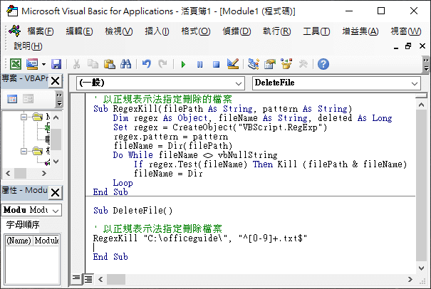Open the 插入(I) menu
431x289 pixels.
157,31
